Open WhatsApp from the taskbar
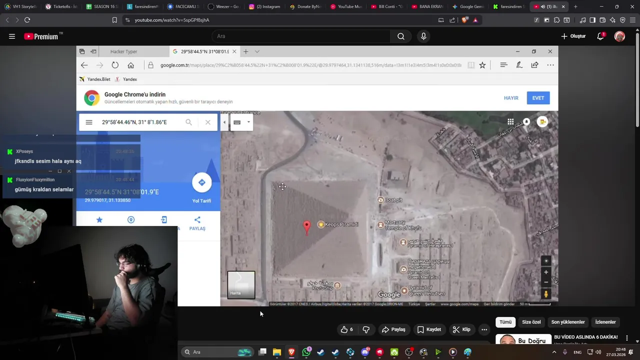 (x=306, y=352)
